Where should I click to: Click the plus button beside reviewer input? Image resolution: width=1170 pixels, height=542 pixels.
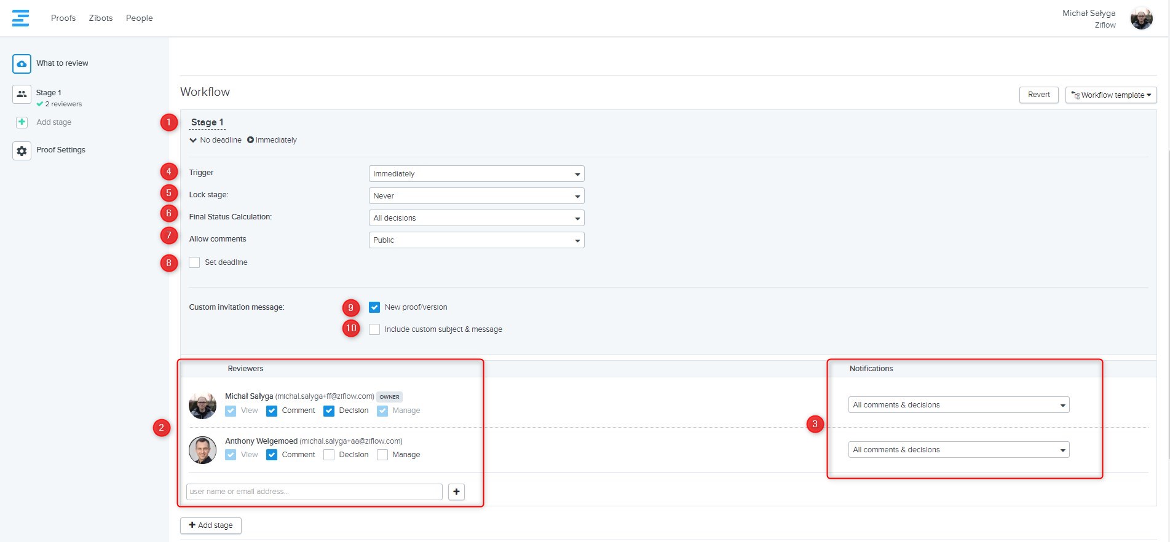coord(456,492)
